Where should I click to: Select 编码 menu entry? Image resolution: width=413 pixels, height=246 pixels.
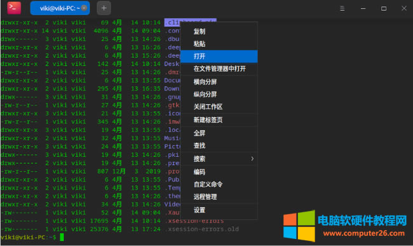[219, 172]
